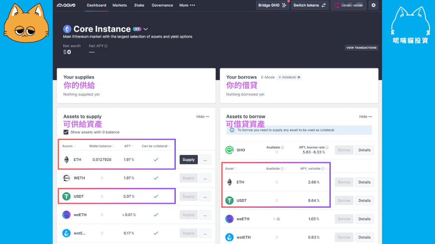Open Details for ETH borrow

pos(364,182)
